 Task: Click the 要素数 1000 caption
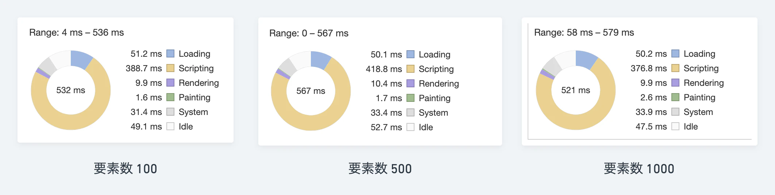(639, 169)
